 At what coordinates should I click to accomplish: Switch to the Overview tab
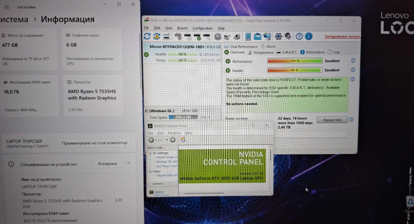(235, 52)
